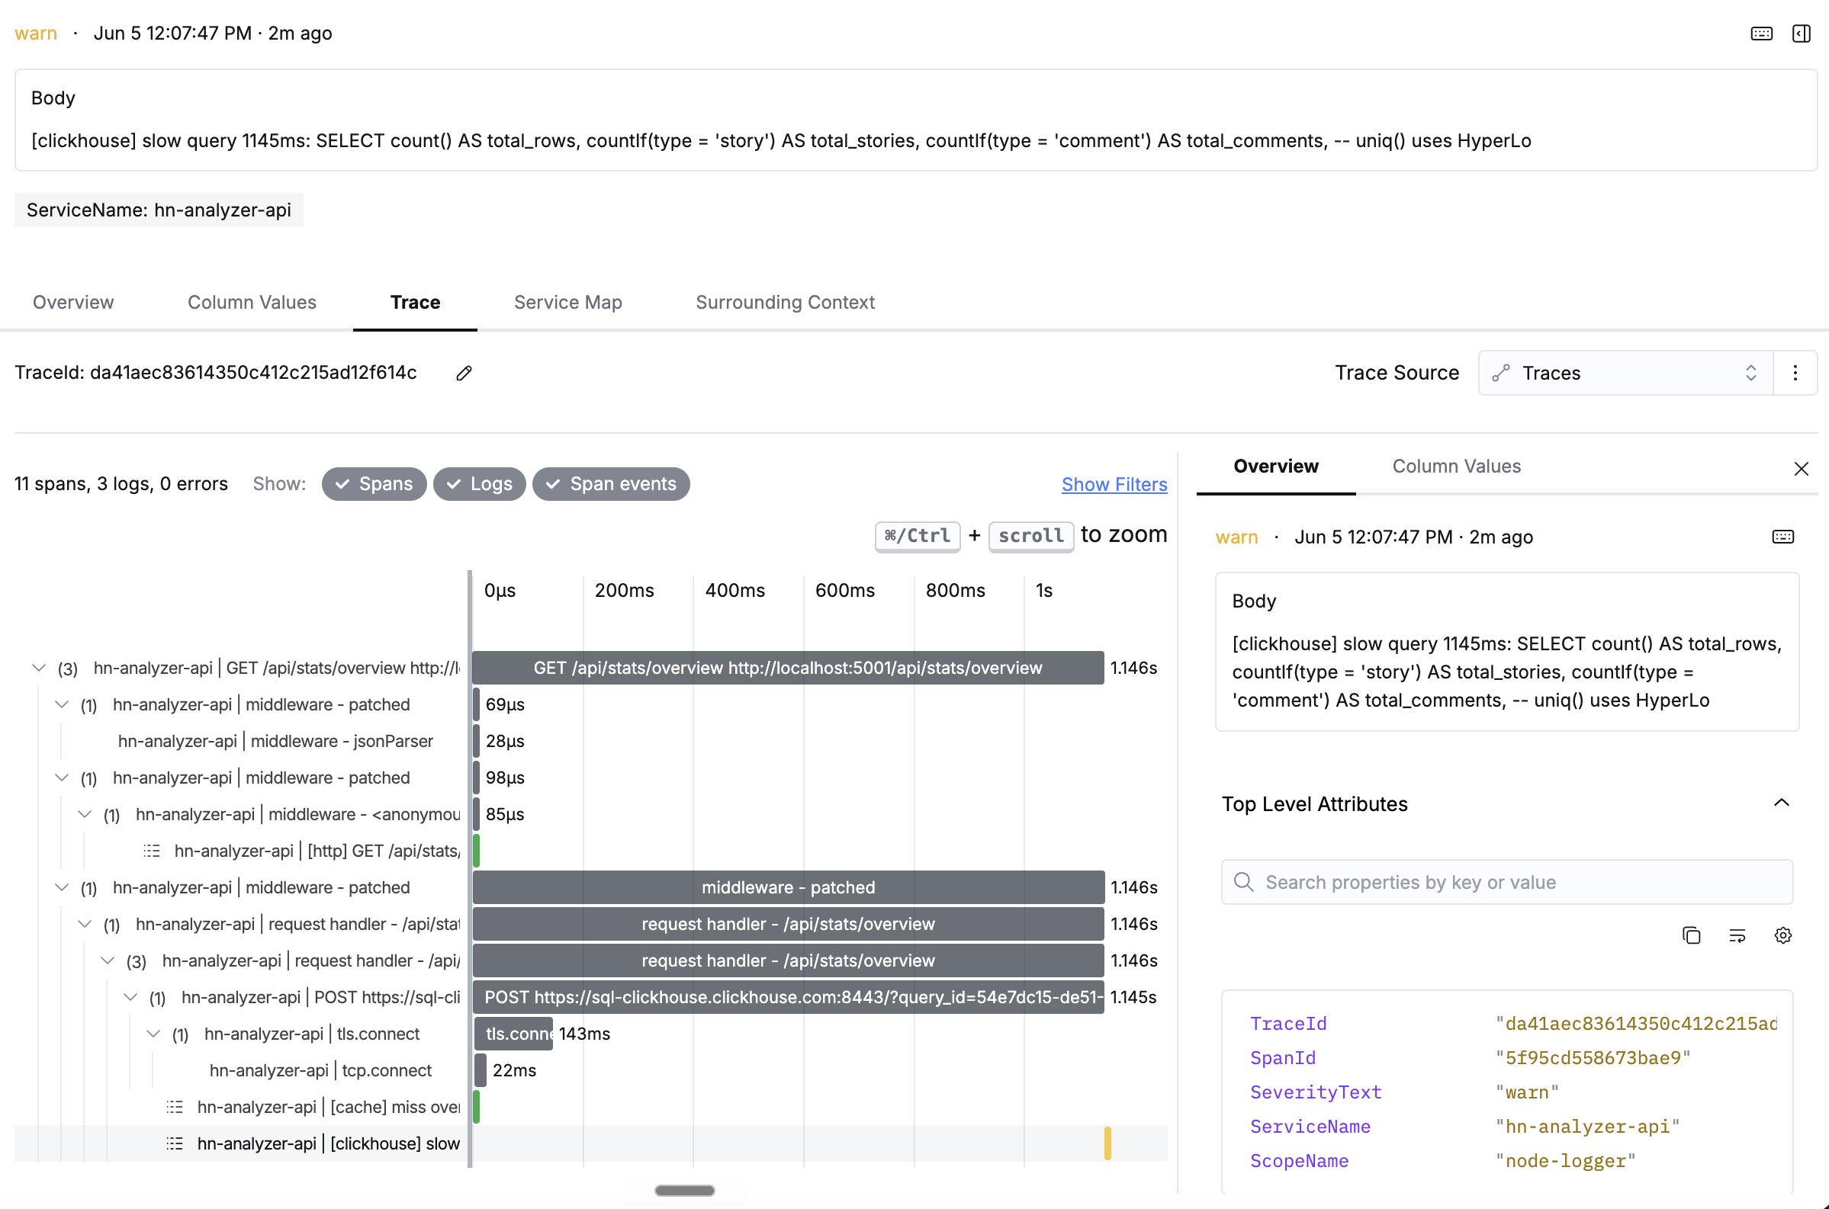Select the Trace tab

tap(415, 302)
